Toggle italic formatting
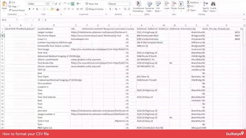 [33, 9]
